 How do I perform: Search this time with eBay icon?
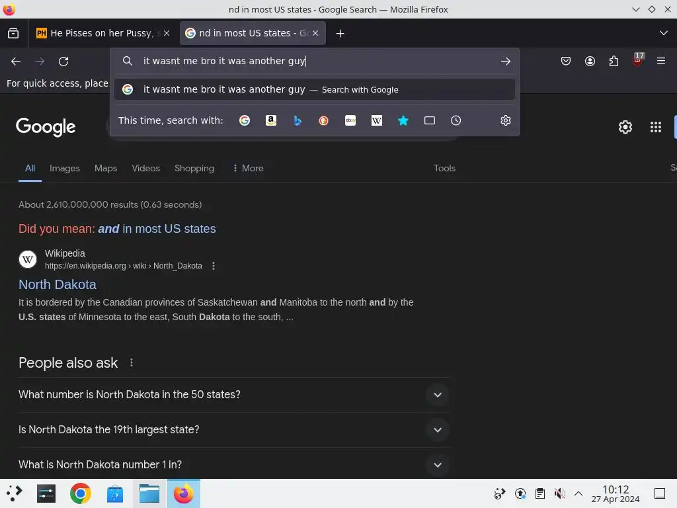350,120
